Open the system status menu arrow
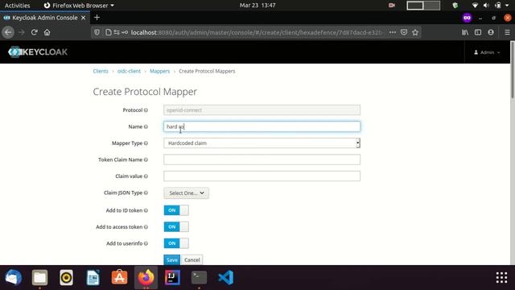 (x=507, y=6)
